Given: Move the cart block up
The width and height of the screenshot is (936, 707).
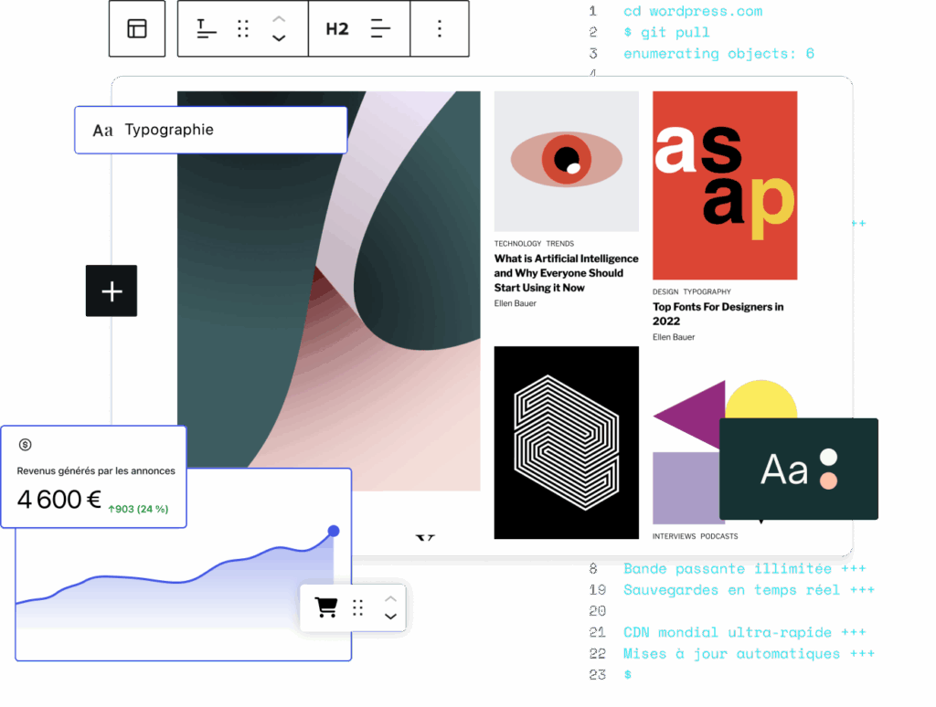Looking at the screenshot, I should click(390, 598).
